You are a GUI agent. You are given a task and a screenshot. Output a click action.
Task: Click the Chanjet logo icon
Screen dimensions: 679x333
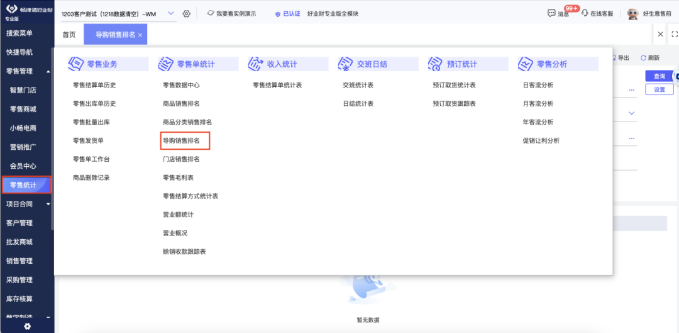(12, 9)
